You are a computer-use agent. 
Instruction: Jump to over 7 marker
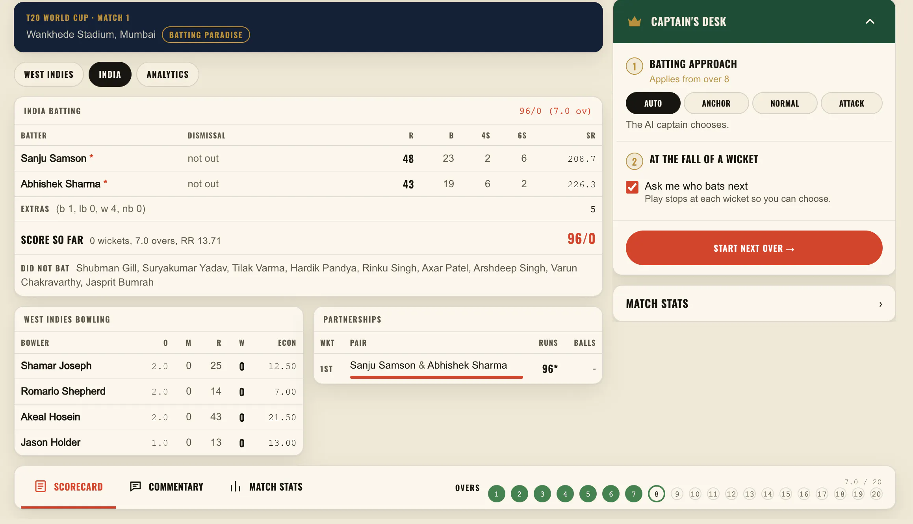pyautogui.click(x=633, y=494)
